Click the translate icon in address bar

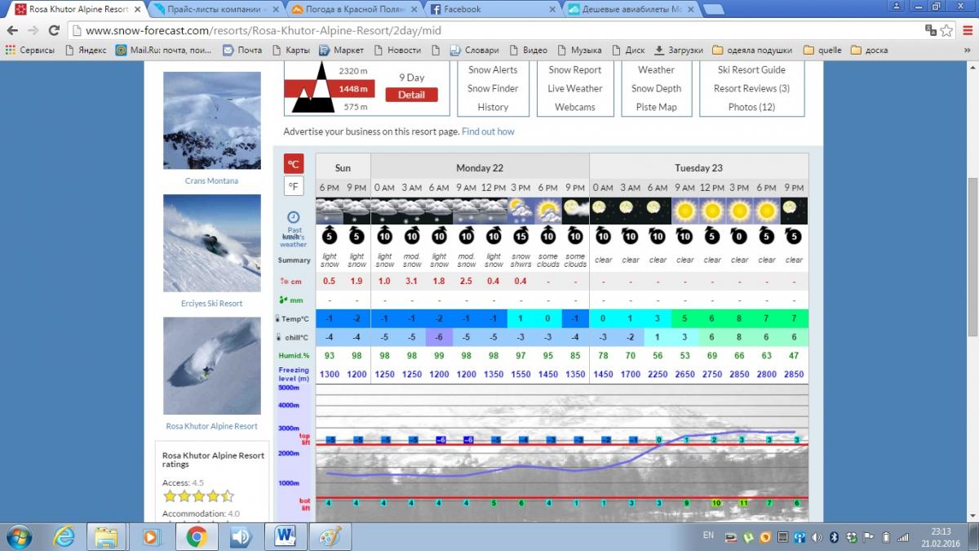pyautogui.click(x=931, y=31)
